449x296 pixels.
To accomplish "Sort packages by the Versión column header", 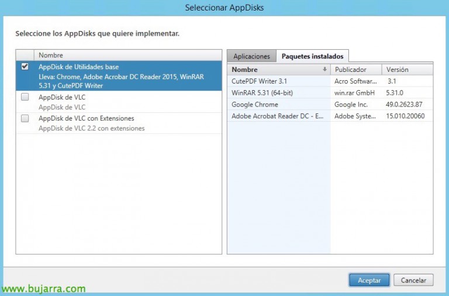I will click(407, 70).
